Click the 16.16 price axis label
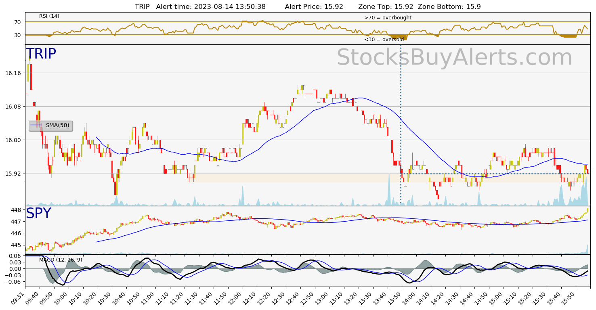This screenshot has width=596, height=310. [13, 73]
